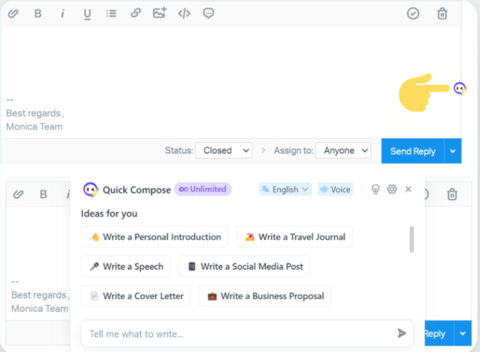Choose Write a Speech idea

pos(126,266)
